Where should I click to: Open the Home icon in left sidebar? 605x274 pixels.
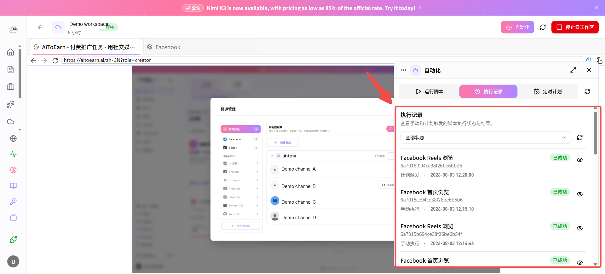coord(11,52)
